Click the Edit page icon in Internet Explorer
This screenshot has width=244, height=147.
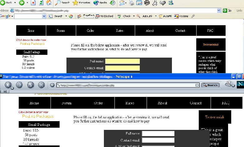click(x=139, y=2)
